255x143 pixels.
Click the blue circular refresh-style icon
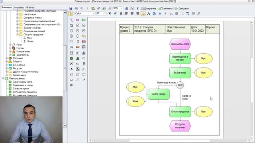click(154, 14)
